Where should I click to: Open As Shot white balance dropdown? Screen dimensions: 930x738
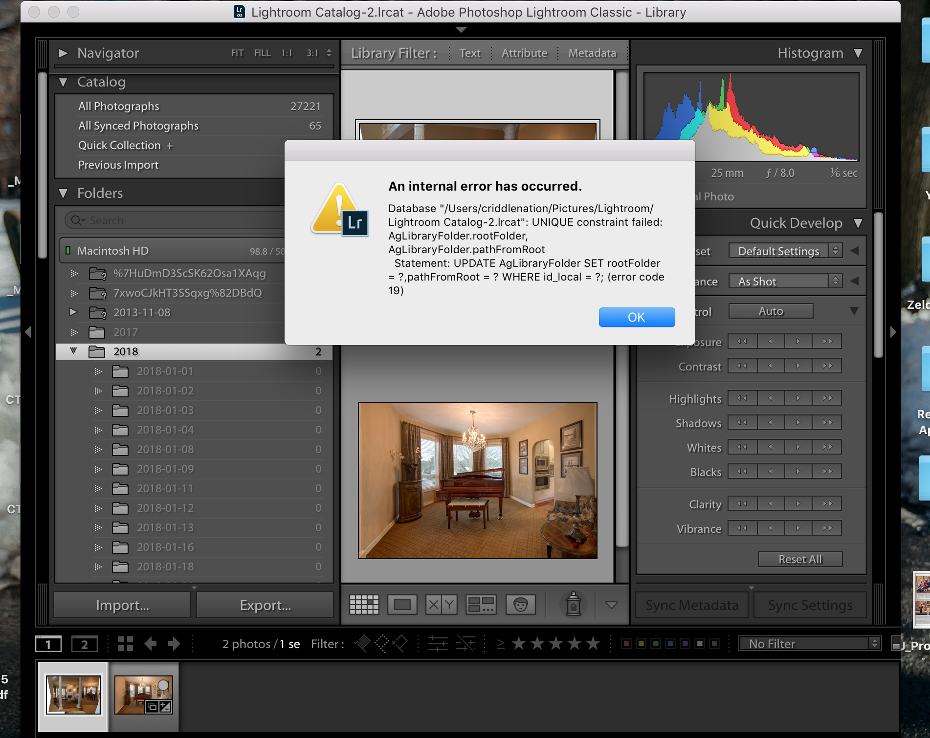(785, 281)
